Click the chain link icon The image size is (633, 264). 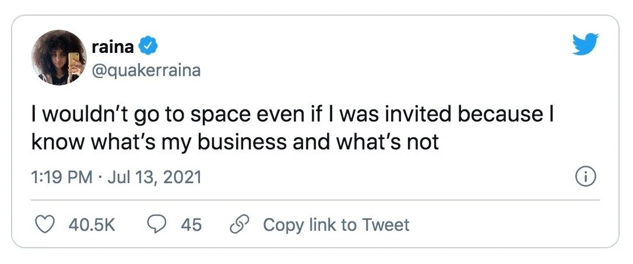click(237, 225)
